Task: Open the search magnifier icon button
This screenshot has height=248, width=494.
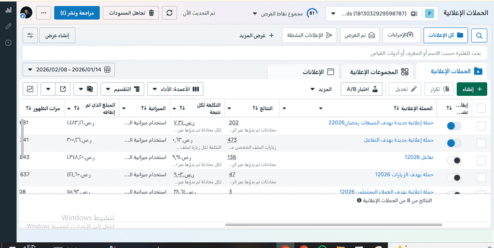Action: point(479,35)
